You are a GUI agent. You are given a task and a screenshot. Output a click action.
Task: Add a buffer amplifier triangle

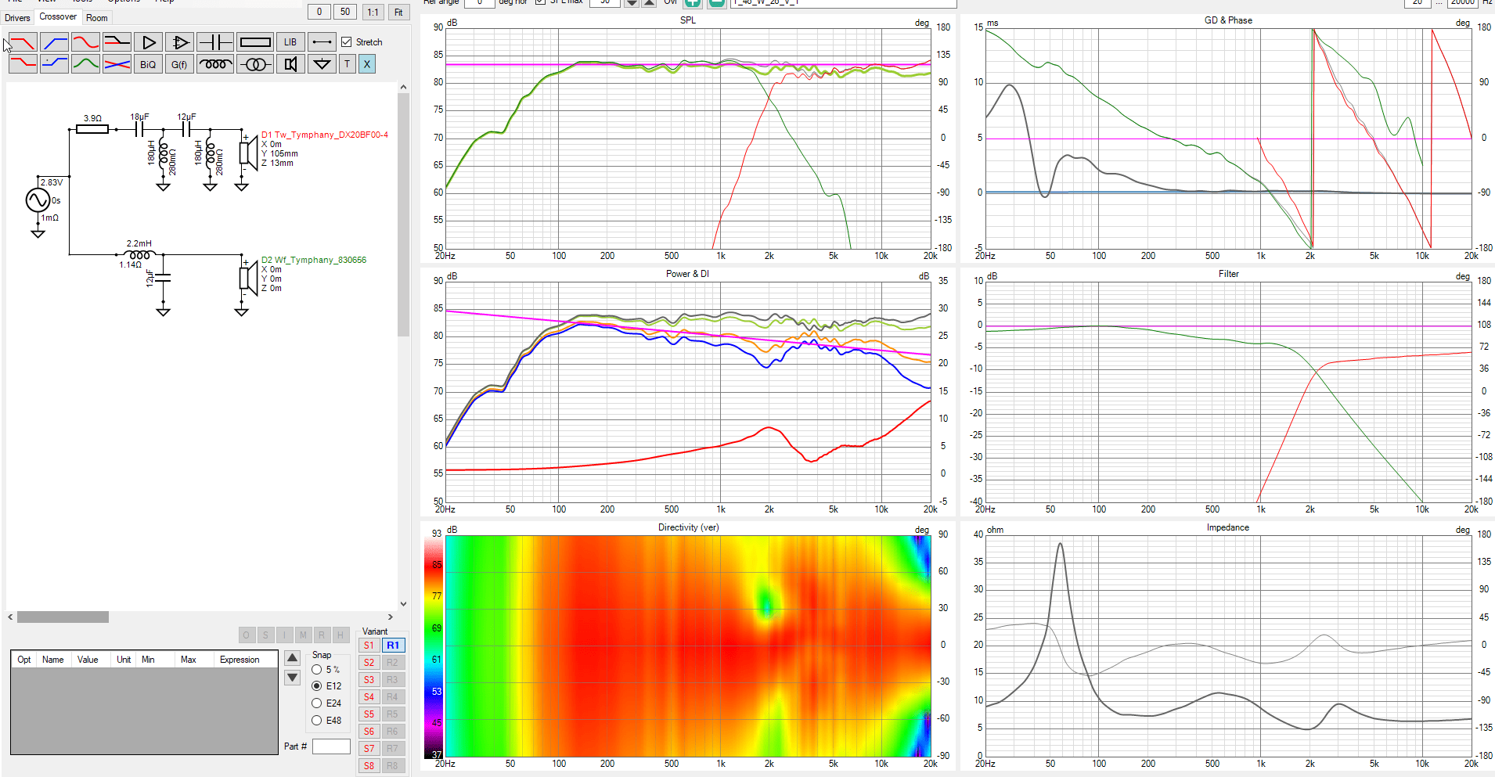148,42
